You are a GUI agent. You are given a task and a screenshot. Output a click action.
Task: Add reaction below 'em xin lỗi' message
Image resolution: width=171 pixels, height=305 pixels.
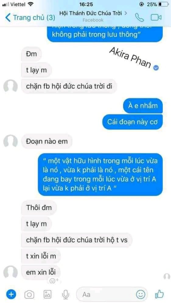(54, 281)
